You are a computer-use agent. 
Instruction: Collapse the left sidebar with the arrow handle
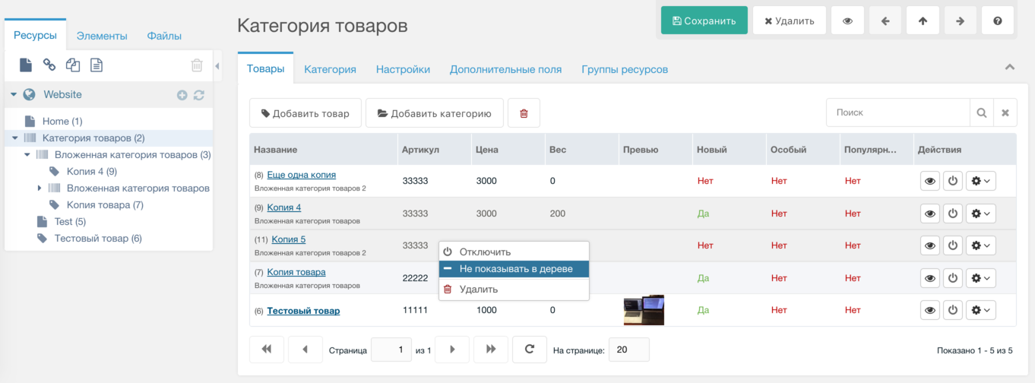pyautogui.click(x=217, y=66)
